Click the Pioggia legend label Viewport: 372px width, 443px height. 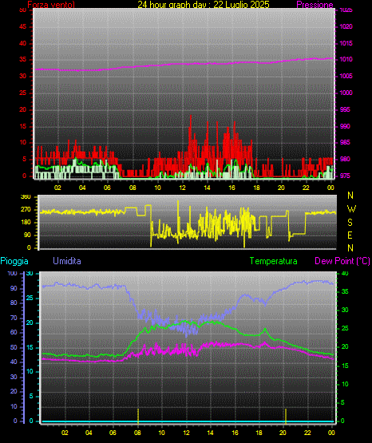14,261
